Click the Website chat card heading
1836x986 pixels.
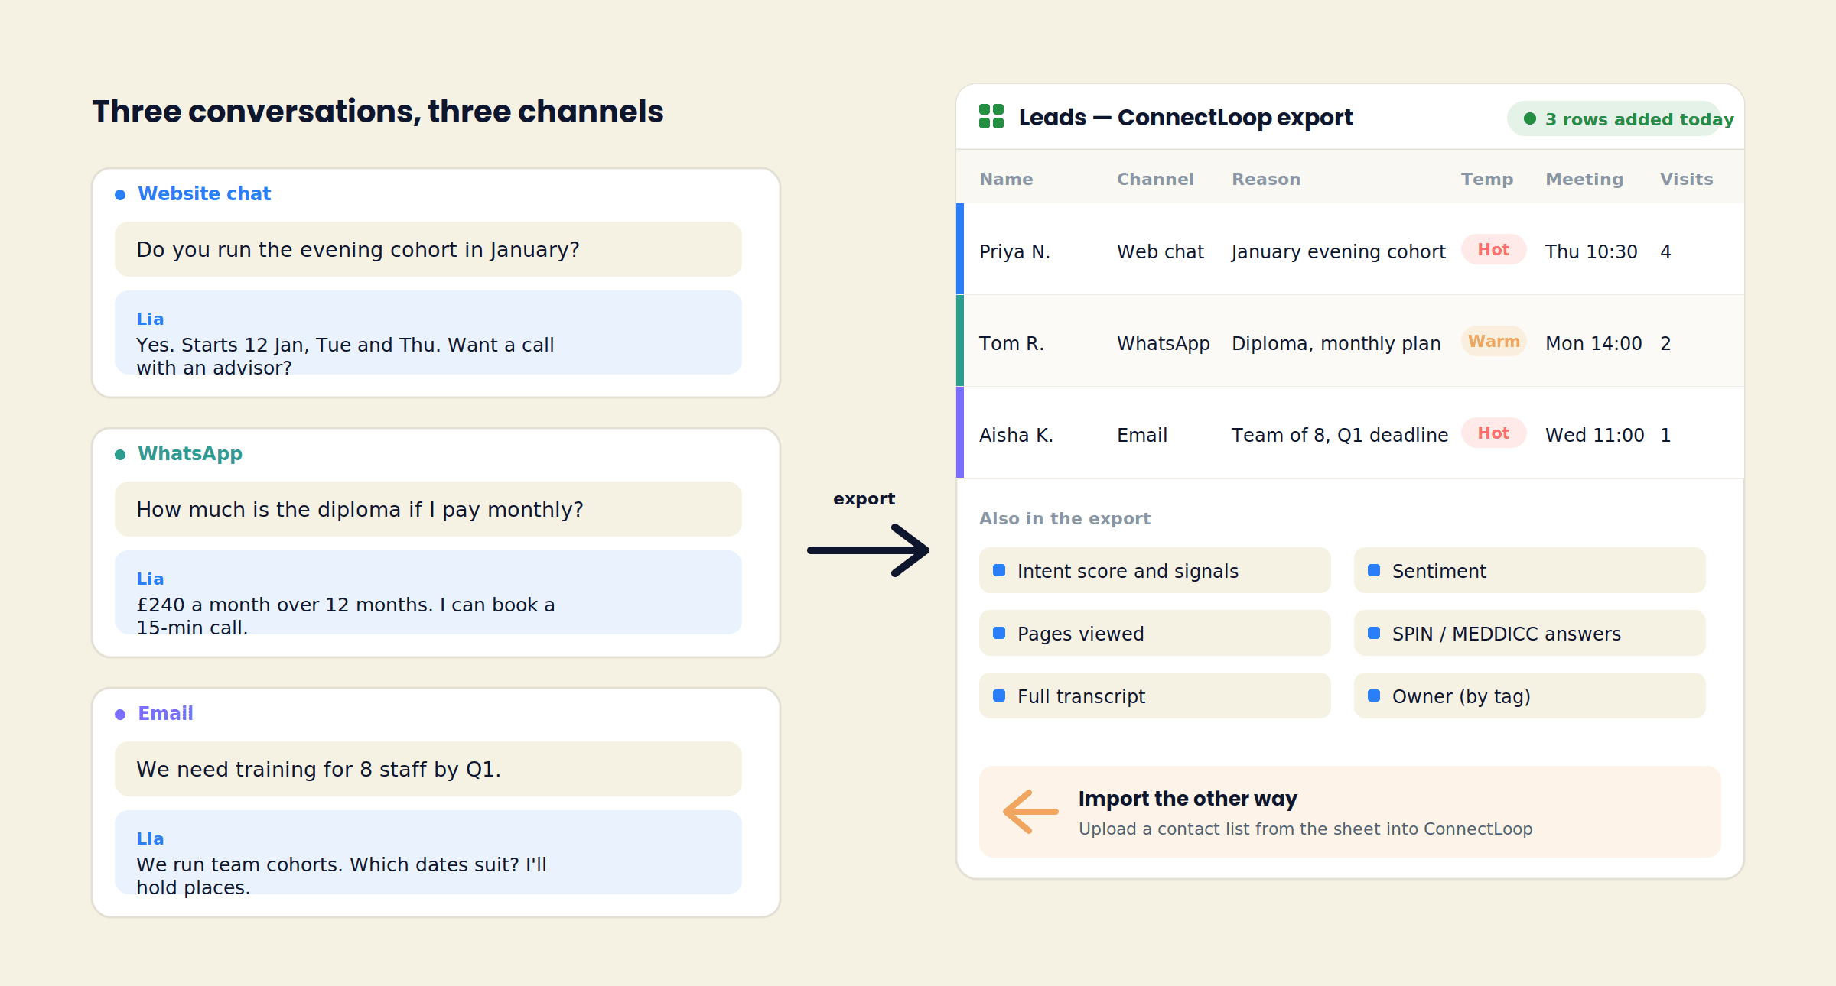tap(203, 193)
